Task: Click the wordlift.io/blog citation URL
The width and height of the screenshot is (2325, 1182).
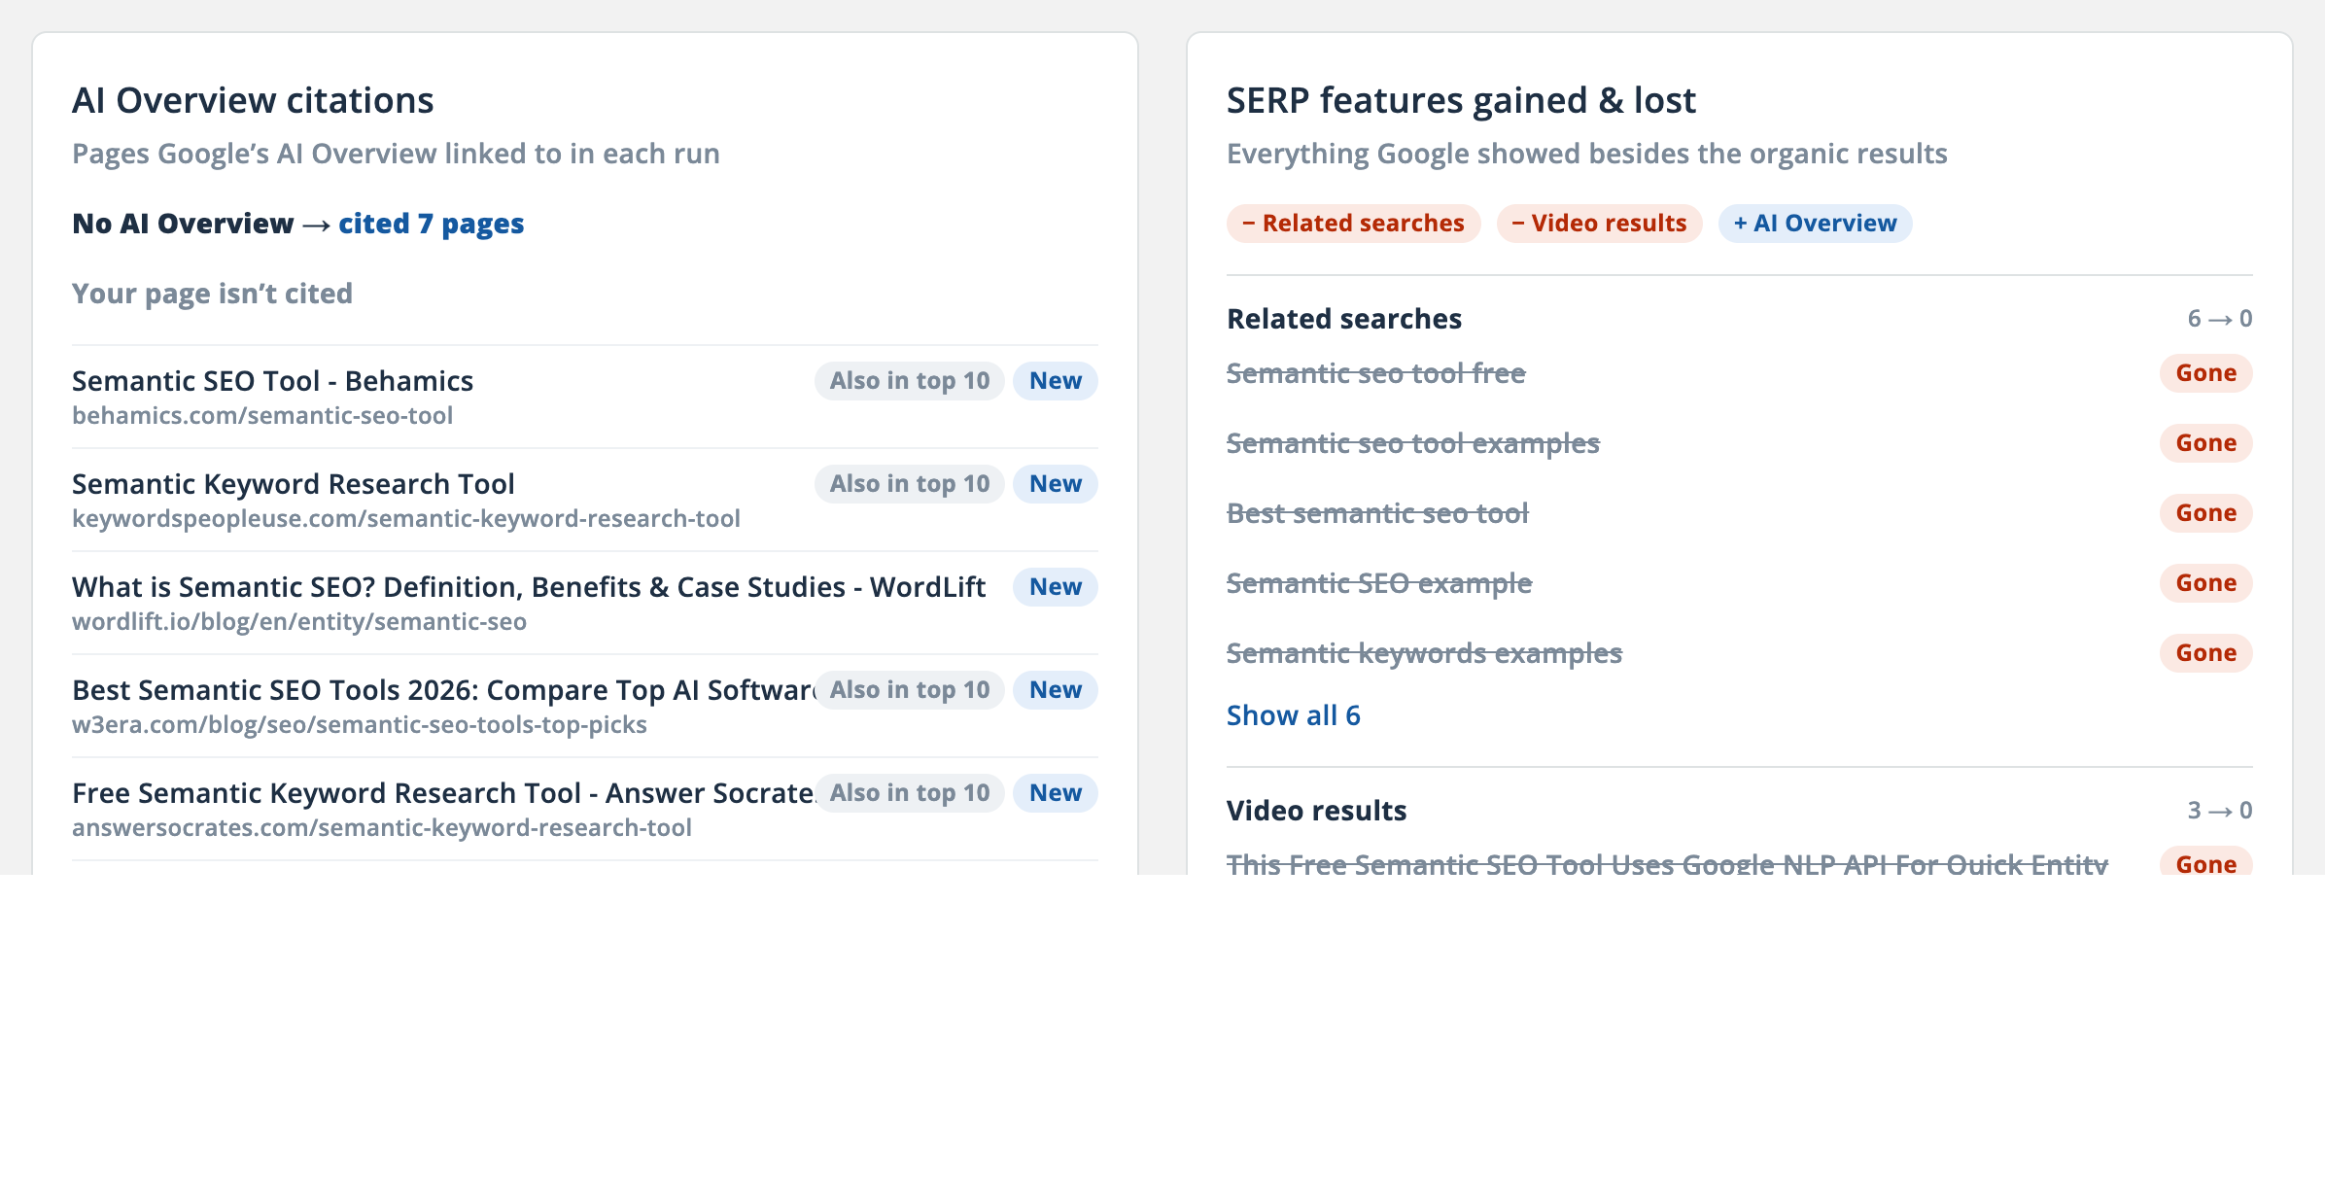Action: [299, 622]
